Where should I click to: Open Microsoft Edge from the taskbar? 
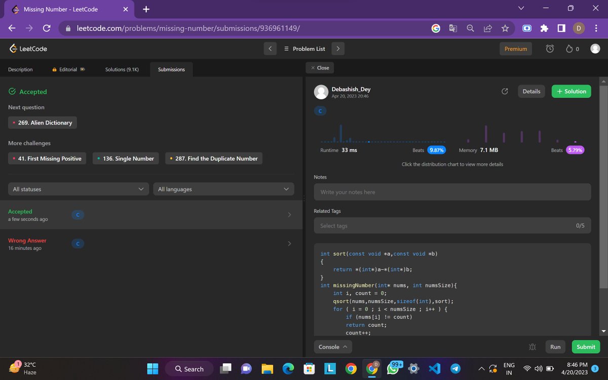click(x=288, y=369)
